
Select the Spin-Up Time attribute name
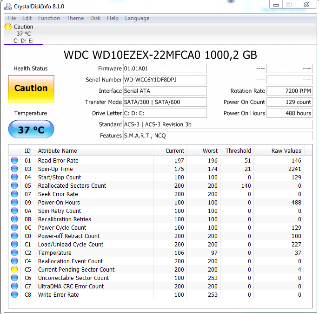(x=55, y=169)
